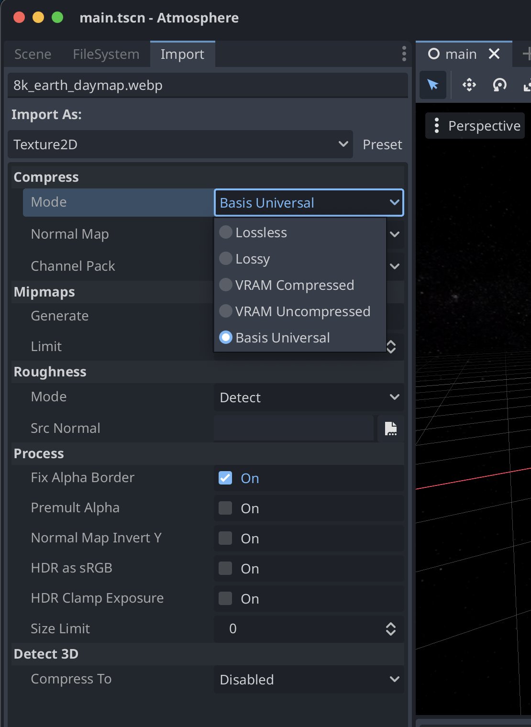This screenshot has height=727, width=531.
Task: Click the Compress Mode property label
Action: [x=49, y=202]
